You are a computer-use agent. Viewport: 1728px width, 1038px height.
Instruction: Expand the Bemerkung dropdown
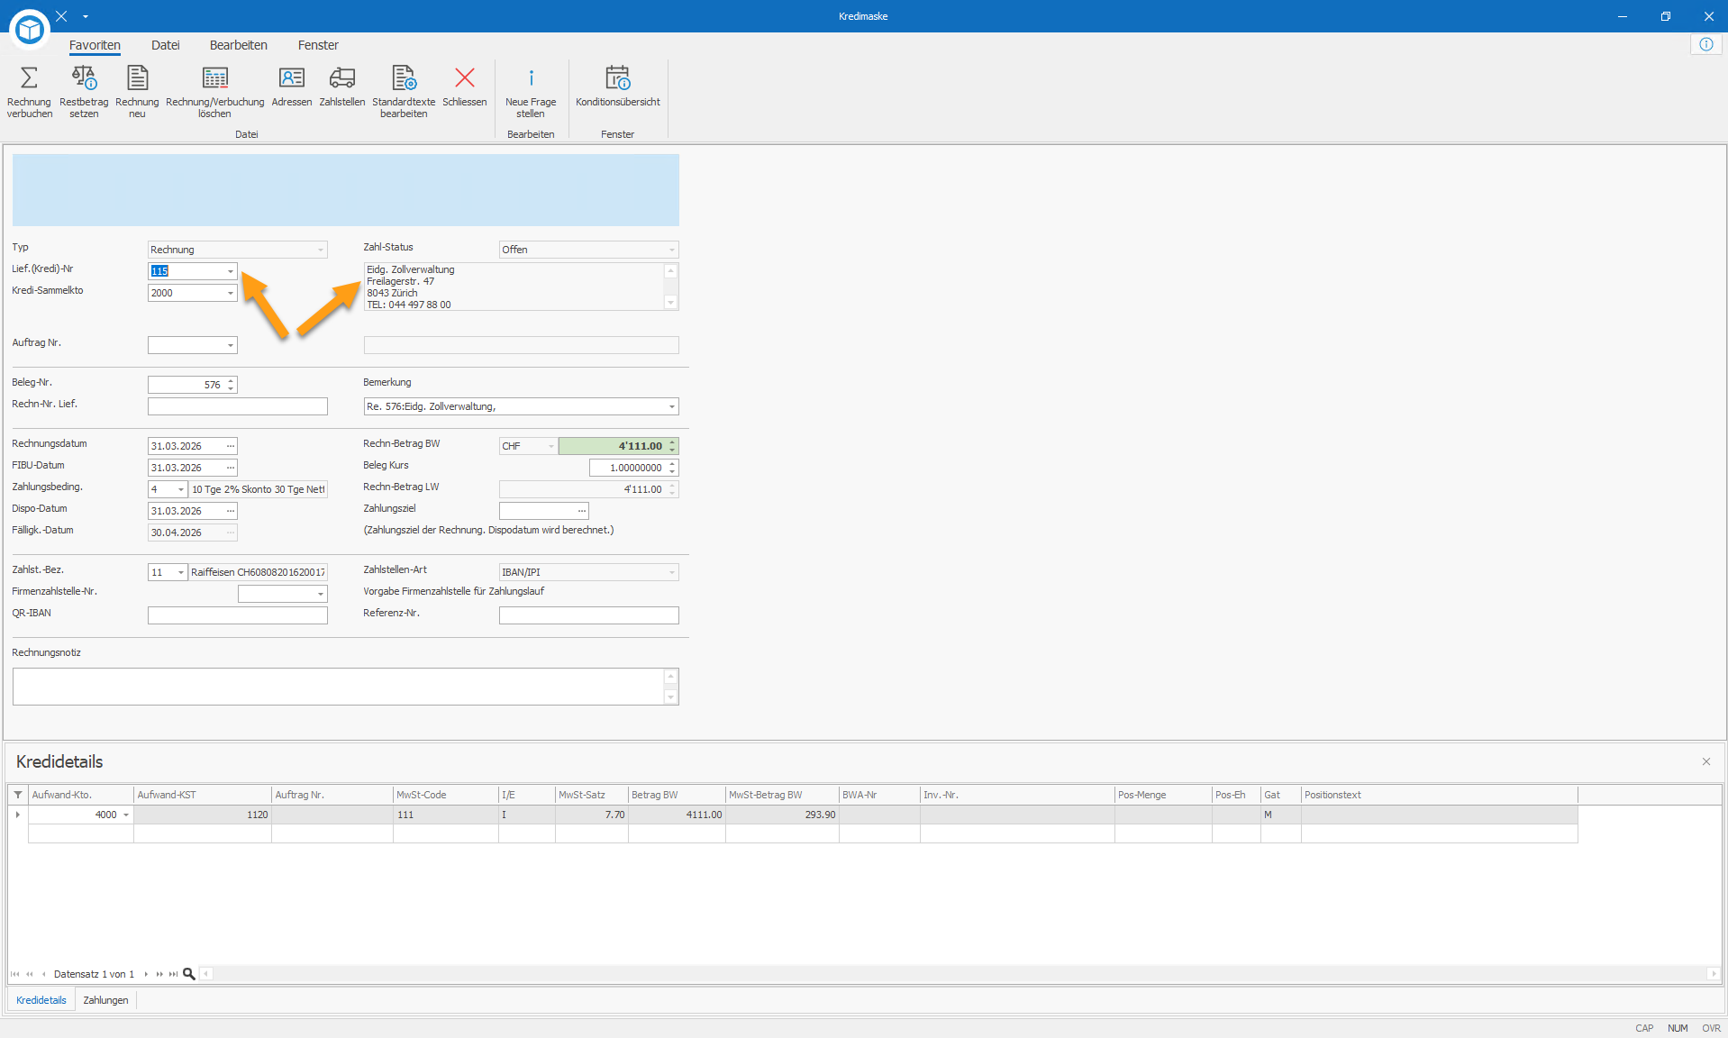click(671, 406)
